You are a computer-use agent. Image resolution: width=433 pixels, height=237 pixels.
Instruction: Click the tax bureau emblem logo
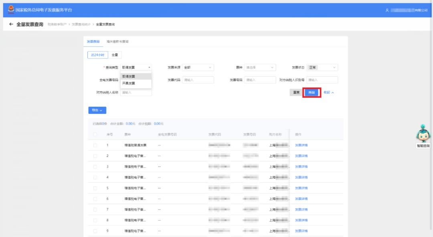pos(11,9)
